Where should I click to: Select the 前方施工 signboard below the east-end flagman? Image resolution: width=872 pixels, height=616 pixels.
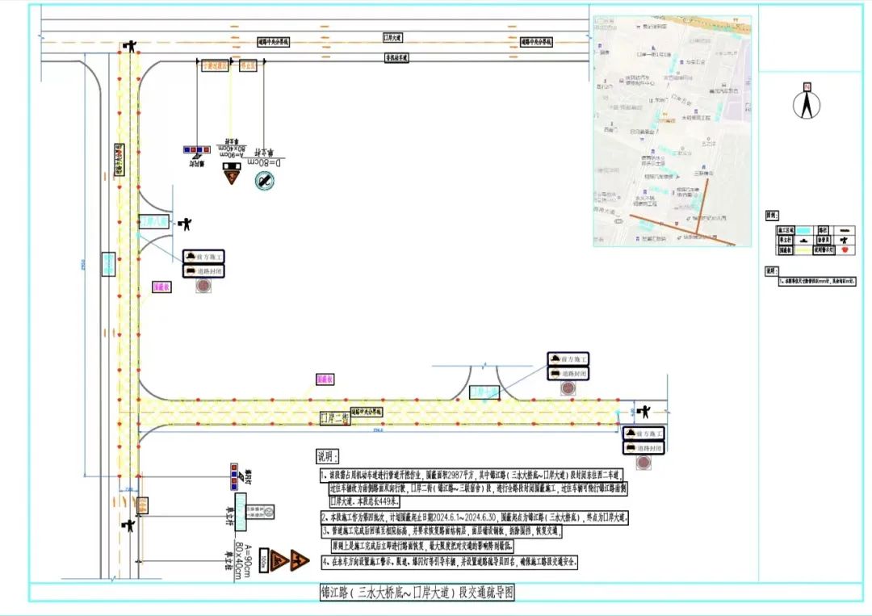click(644, 434)
